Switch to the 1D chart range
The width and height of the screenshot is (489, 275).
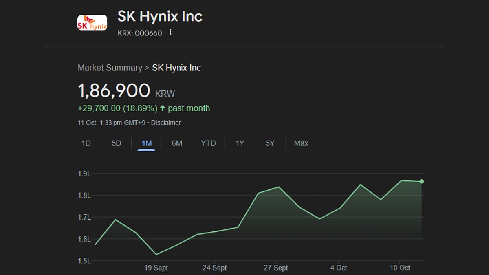pos(86,143)
